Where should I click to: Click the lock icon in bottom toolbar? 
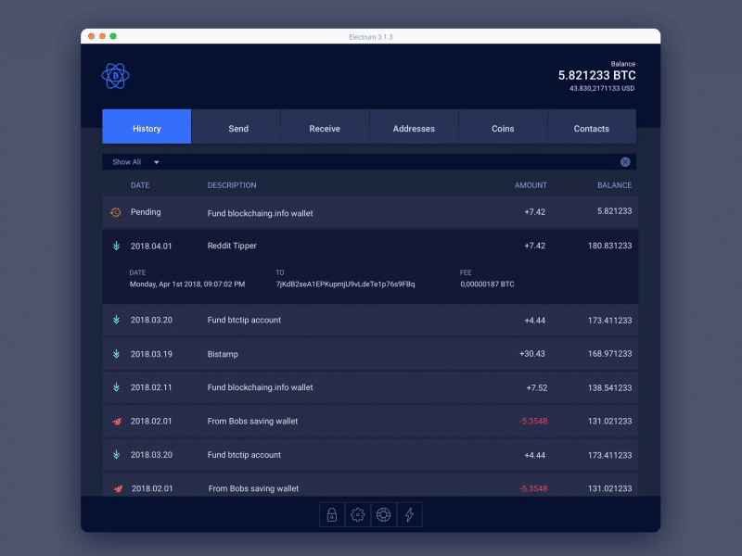[x=332, y=515]
